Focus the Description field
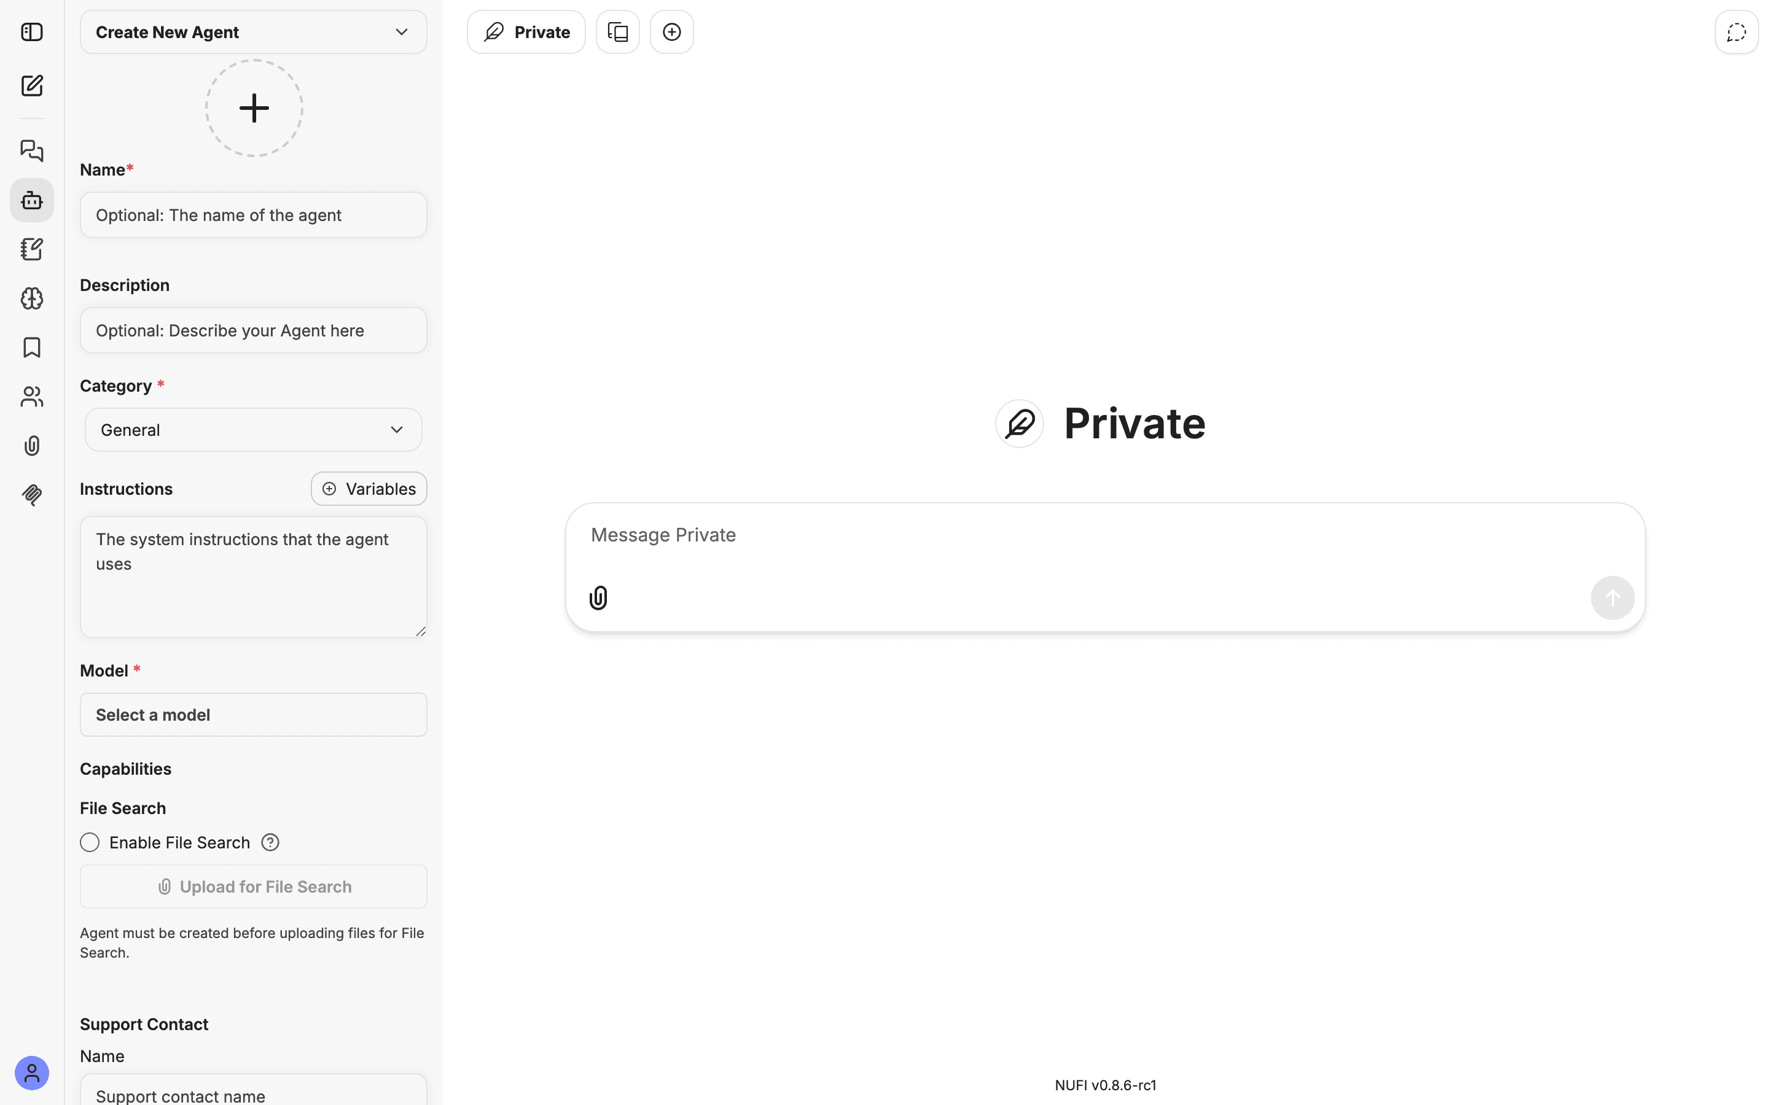Image resolution: width=1769 pixels, height=1105 pixels. tap(253, 330)
